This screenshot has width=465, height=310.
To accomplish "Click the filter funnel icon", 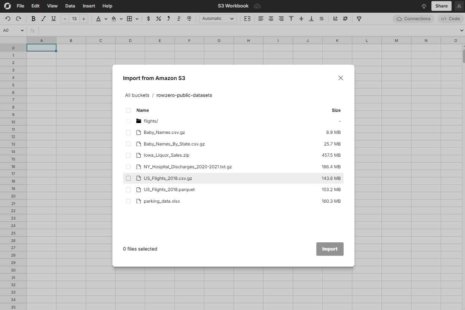I will (359, 19).
